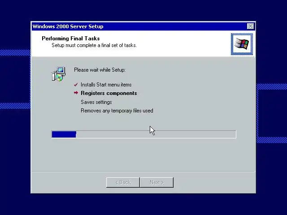Click the disabled Back button
The height and width of the screenshot is (215, 287).
click(123, 182)
